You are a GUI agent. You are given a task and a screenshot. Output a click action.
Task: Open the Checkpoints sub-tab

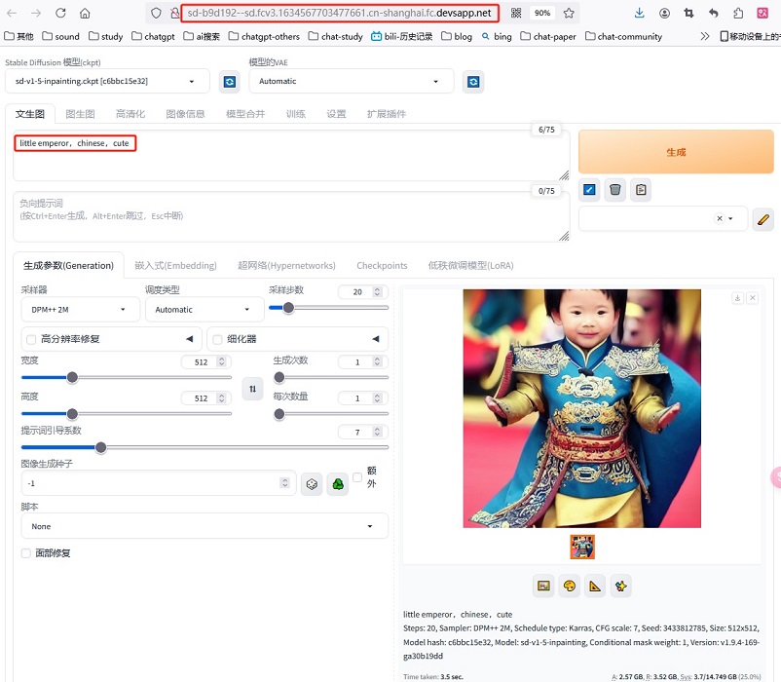click(382, 266)
